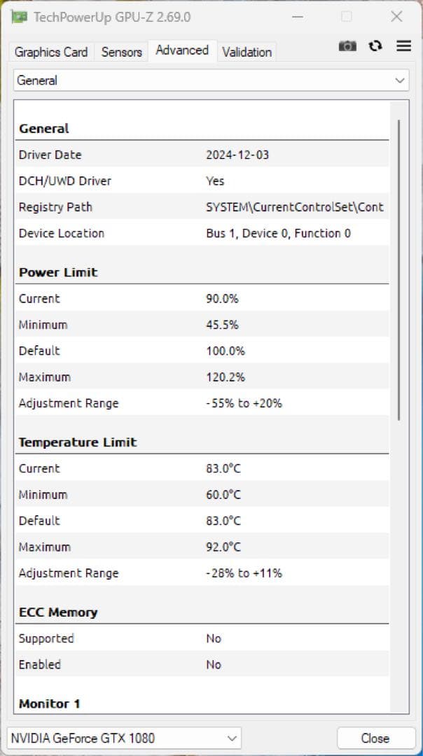This screenshot has height=756, width=423.
Task: Select Power Limit current value 90.0%
Action: (x=222, y=298)
